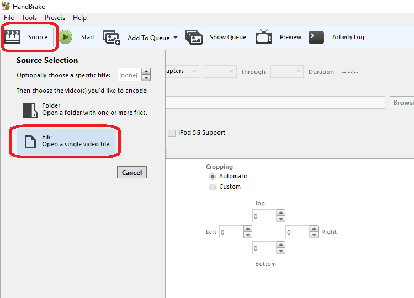Click the Source clapperboard icon

coord(12,37)
